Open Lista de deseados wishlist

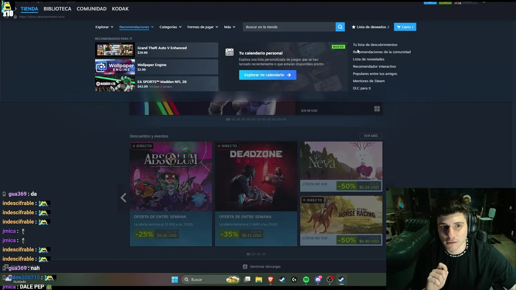[370, 27]
